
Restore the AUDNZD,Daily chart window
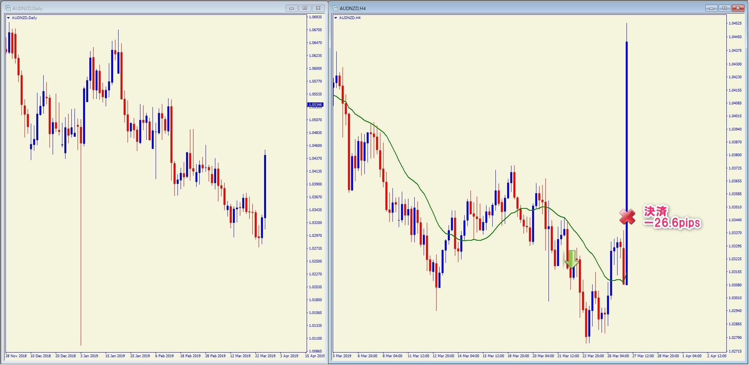[305, 8]
